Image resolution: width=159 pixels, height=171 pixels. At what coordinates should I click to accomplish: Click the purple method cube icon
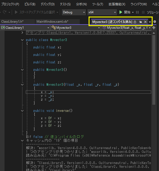(104, 28)
